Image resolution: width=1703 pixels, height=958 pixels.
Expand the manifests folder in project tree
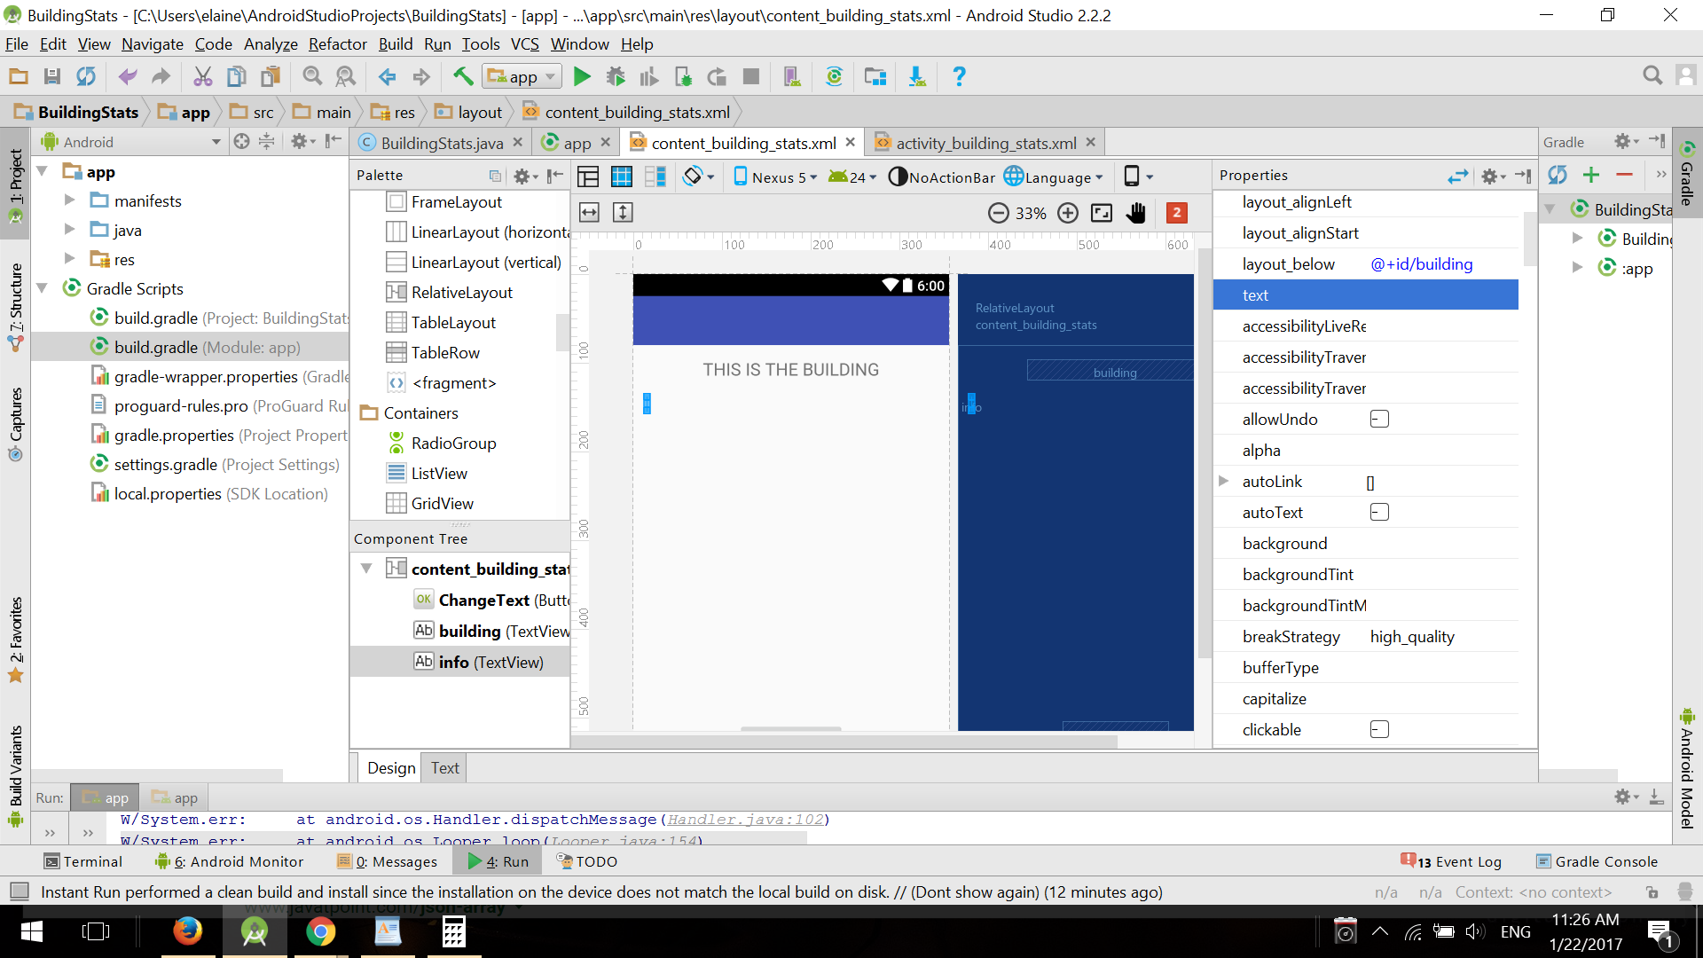coord(69,200)
